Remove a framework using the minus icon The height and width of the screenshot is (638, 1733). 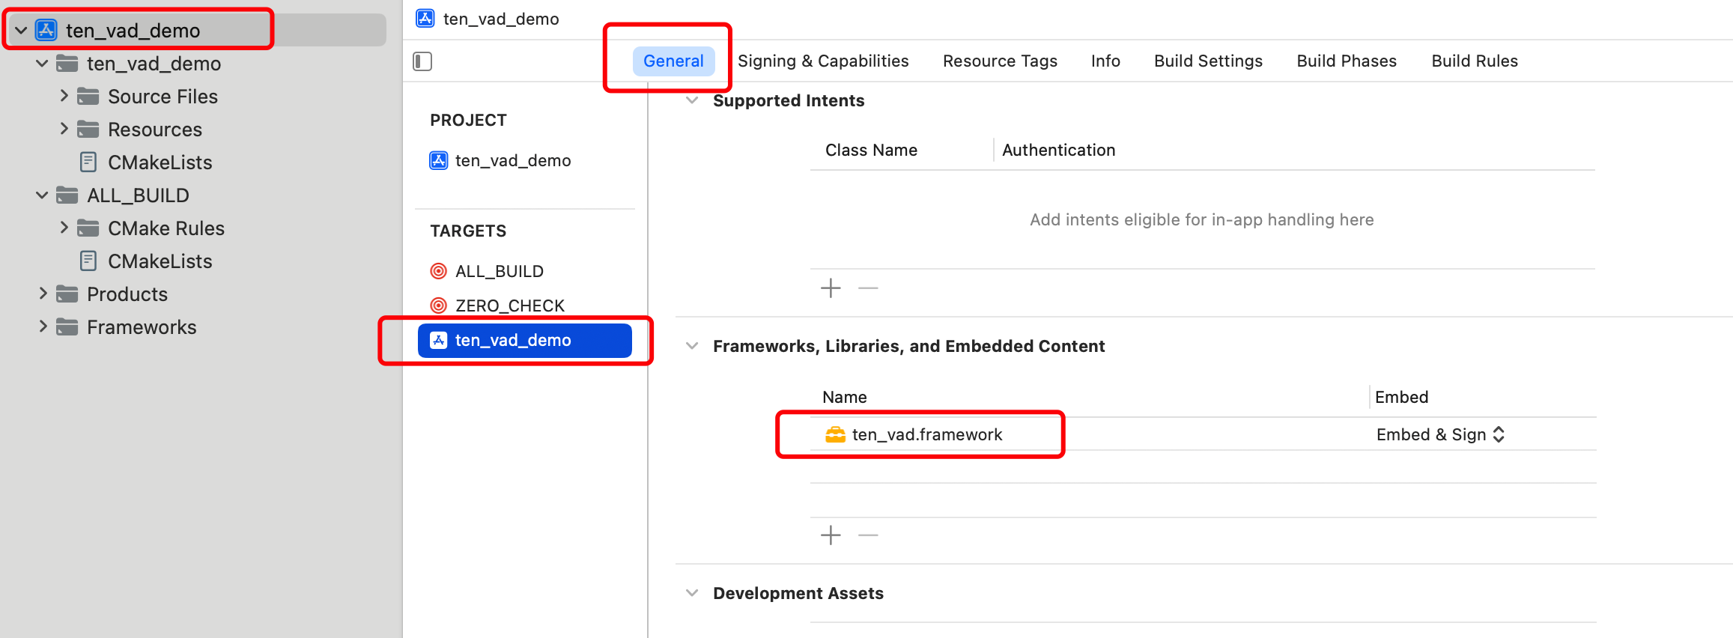coord(868,535)
